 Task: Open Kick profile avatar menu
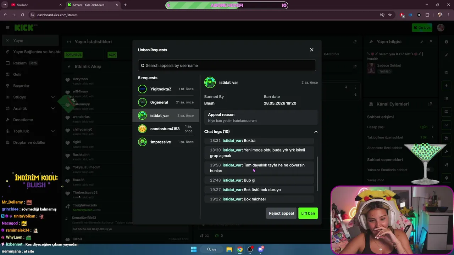441,28
